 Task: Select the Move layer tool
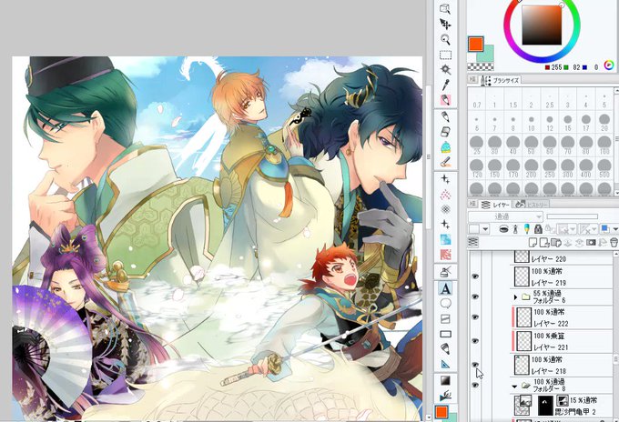click(x=445, y=25)
